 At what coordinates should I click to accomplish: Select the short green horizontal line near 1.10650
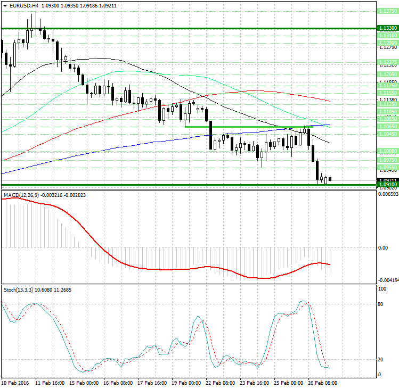point(248,127)
